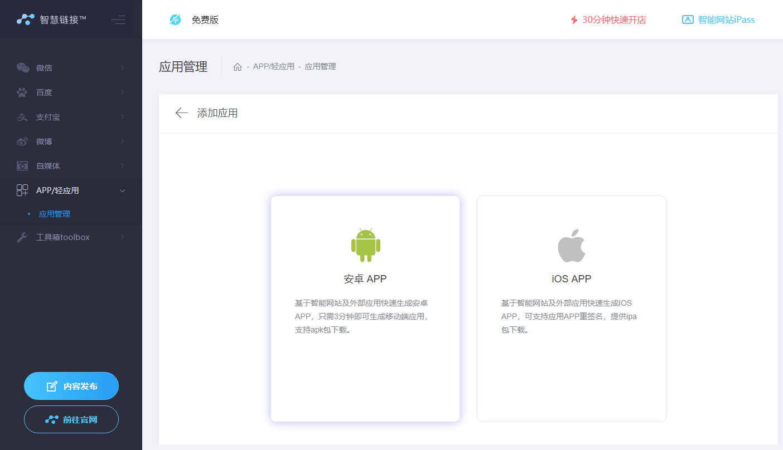Viewport: 783px width, 450px height.
Task: Collapse the sidebar with the hamburger icon
Action: point(118,20)
